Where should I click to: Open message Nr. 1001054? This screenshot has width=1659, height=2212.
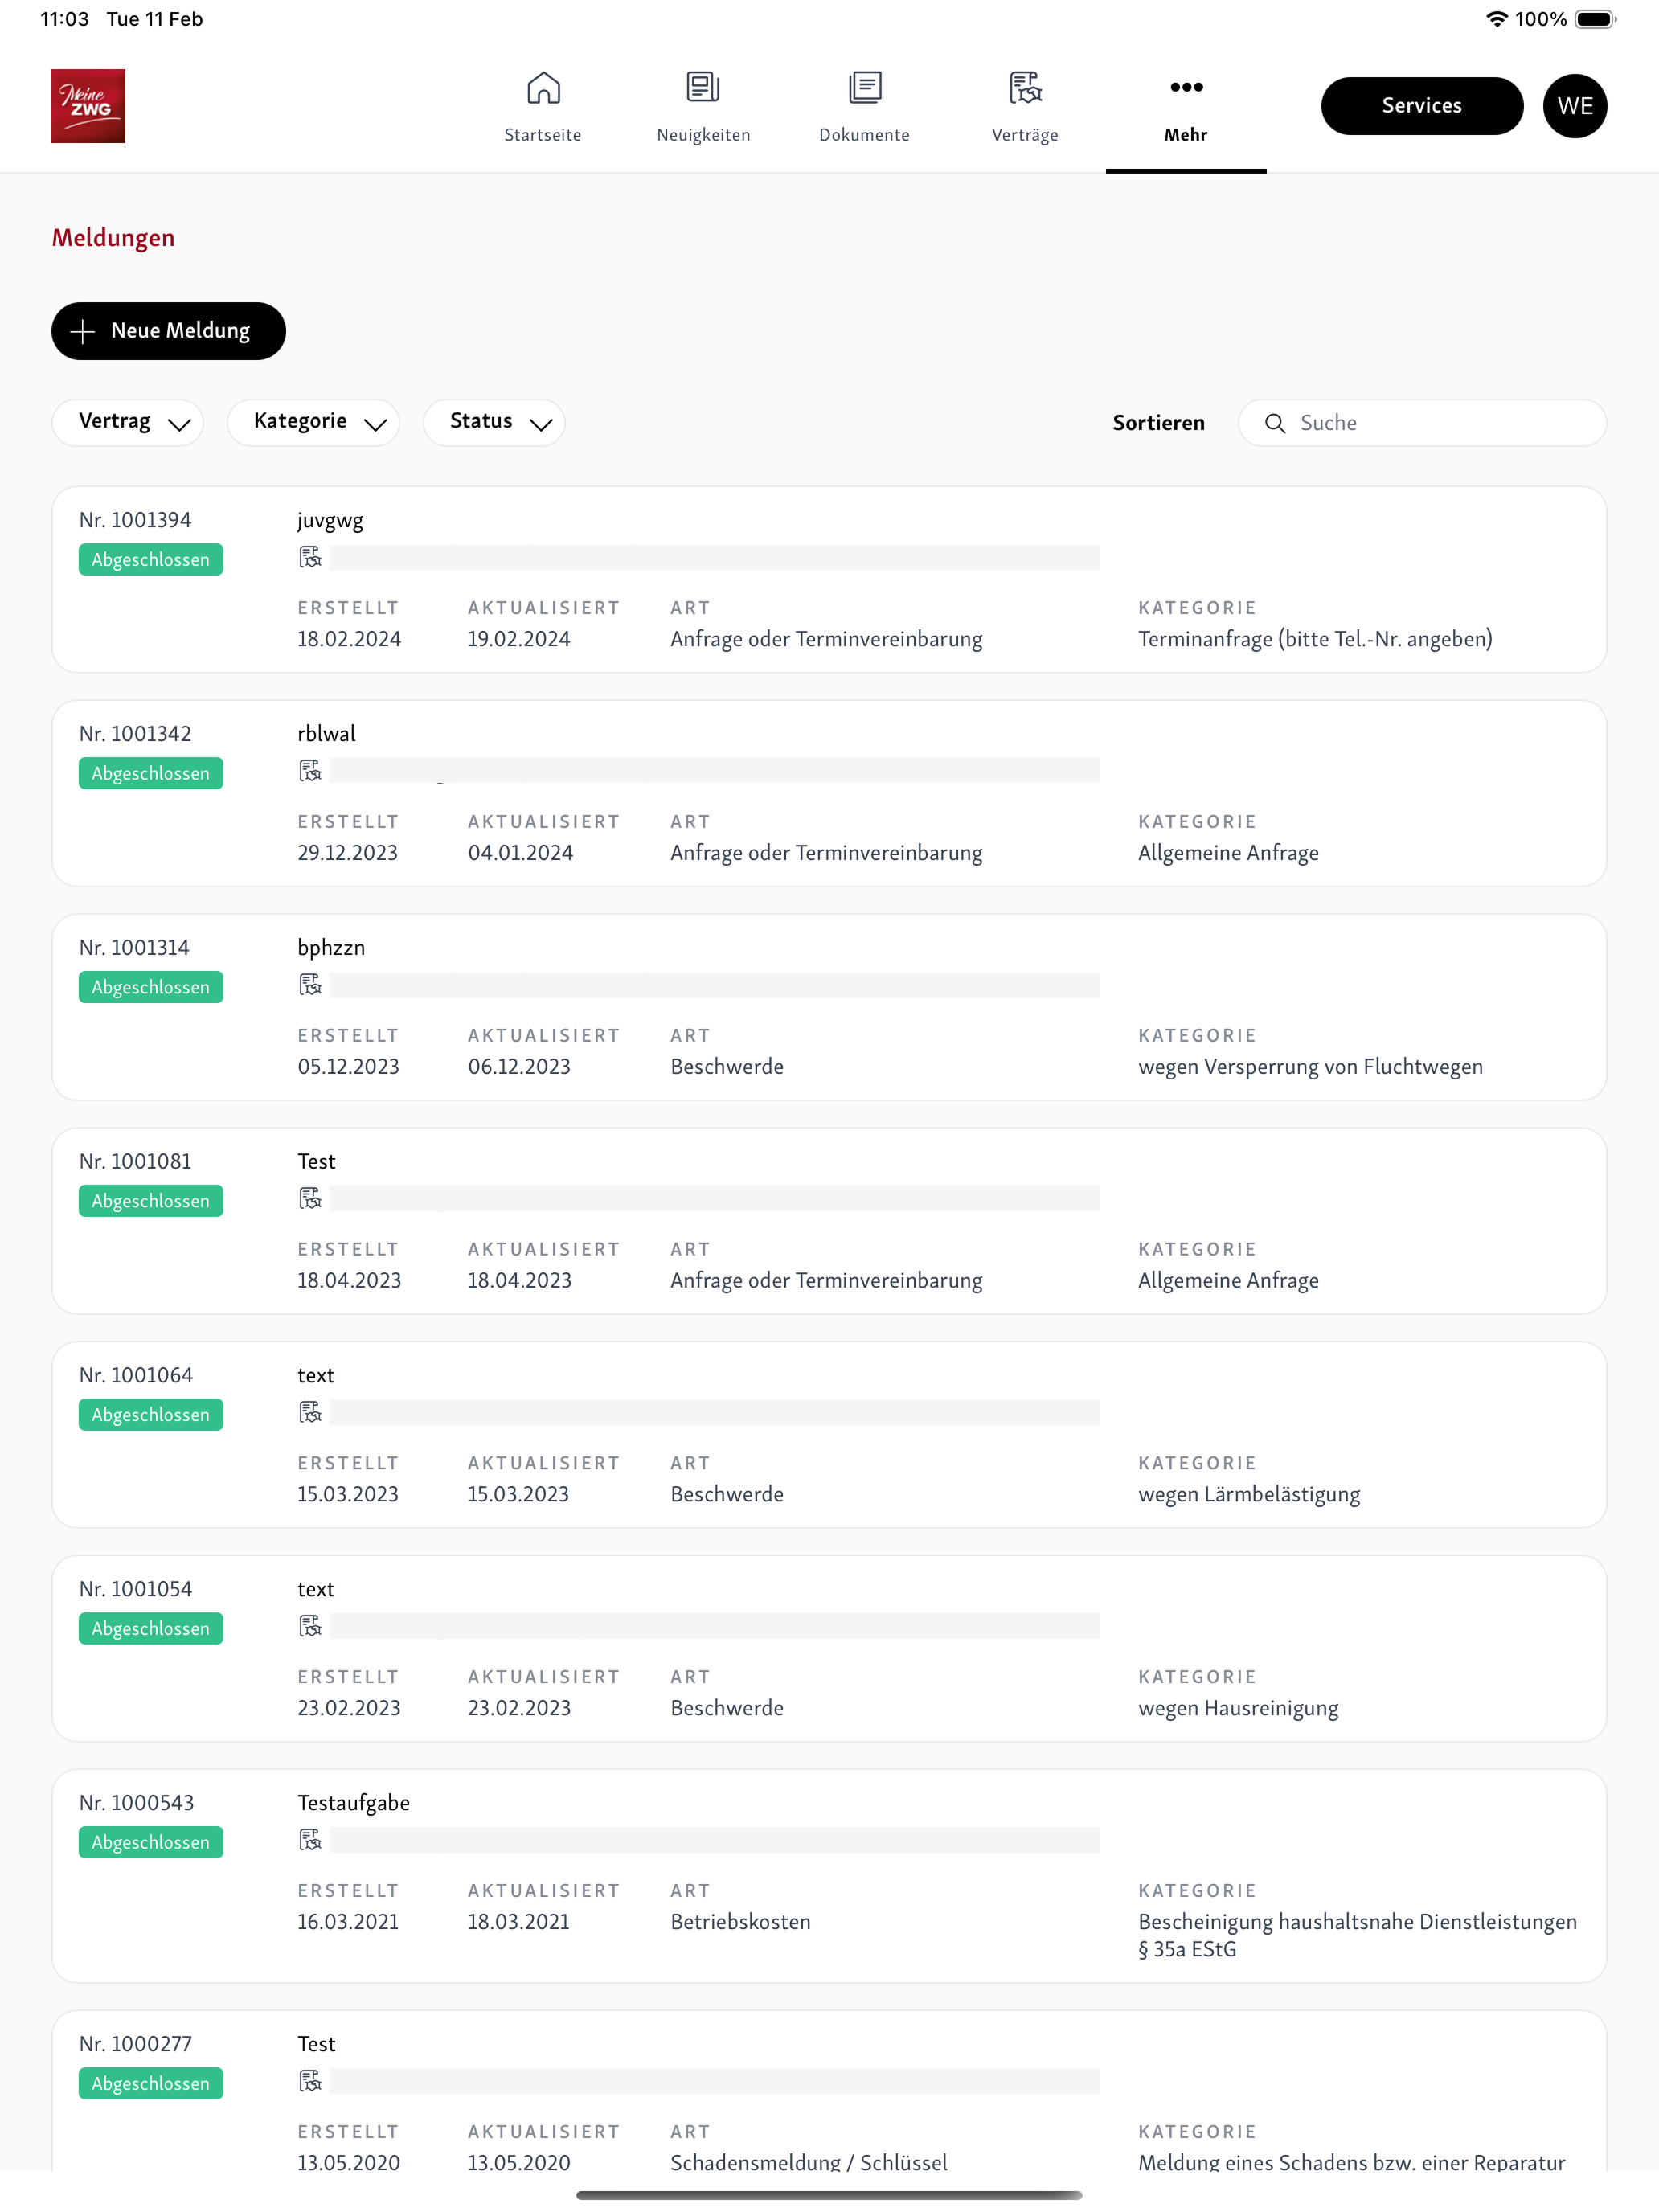pos(829,1649)
